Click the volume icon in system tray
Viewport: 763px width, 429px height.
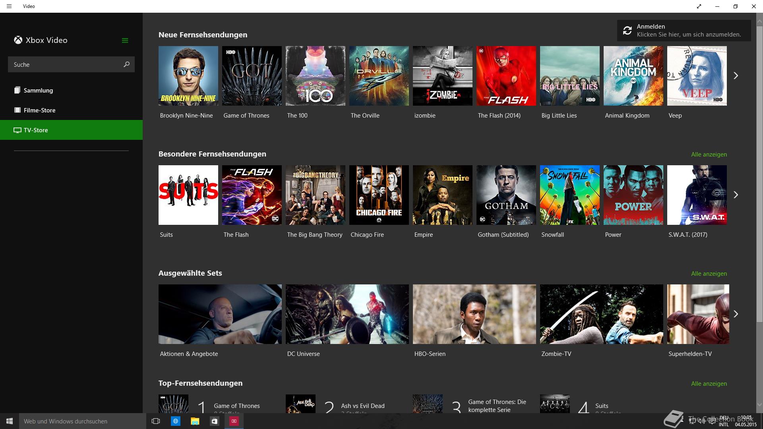point(701,421)
